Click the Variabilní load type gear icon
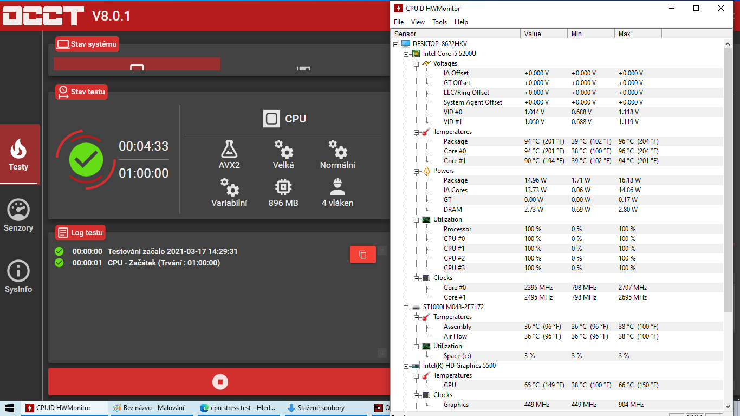Screen dimensions: 740x416 (229, 187)
